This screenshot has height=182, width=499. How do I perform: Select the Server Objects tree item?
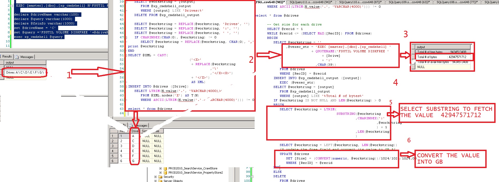(173, 181)
